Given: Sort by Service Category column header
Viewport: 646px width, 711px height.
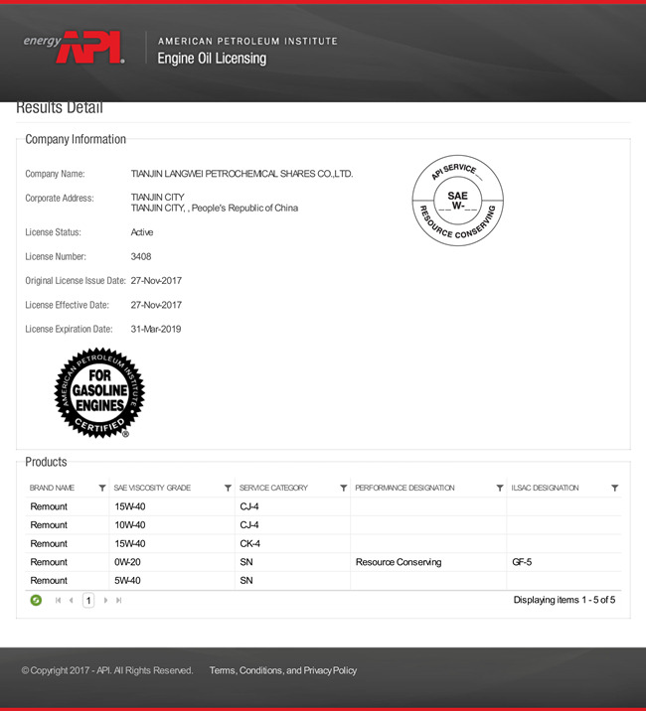Looking at the screenshot, I should [274, 489].
